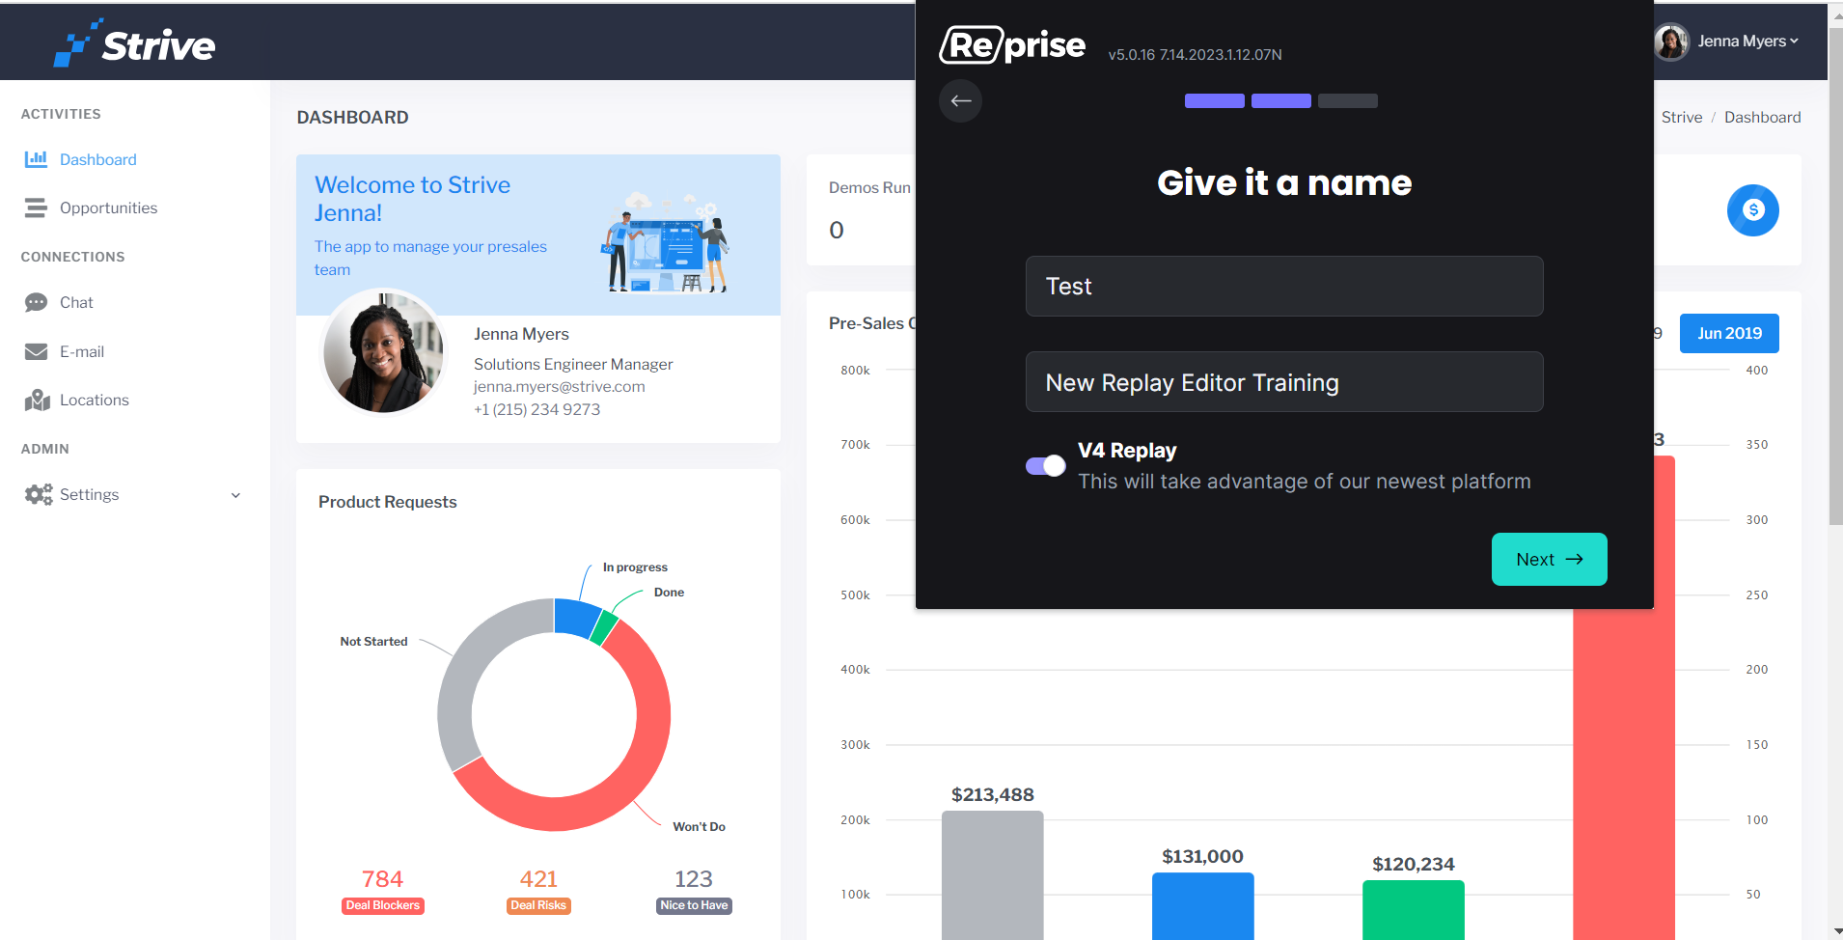This screenshot has height=940, width=1843.
Task: Click the E-mail envelope icon
Action: (36, 351)
